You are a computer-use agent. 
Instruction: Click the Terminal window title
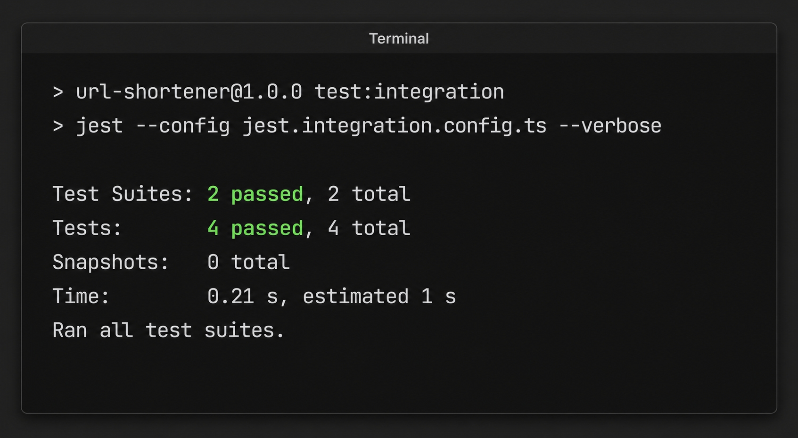click(x=399, y=39)
